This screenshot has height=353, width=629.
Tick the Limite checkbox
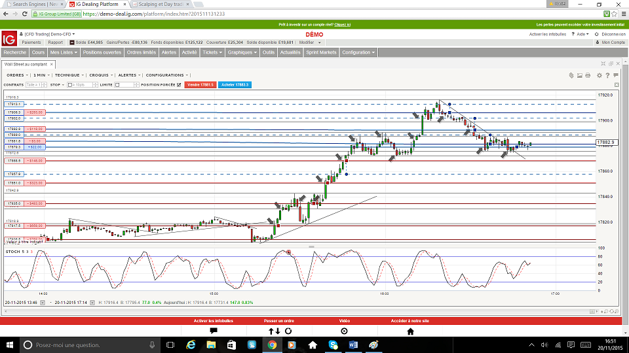[x=117, y=85]
